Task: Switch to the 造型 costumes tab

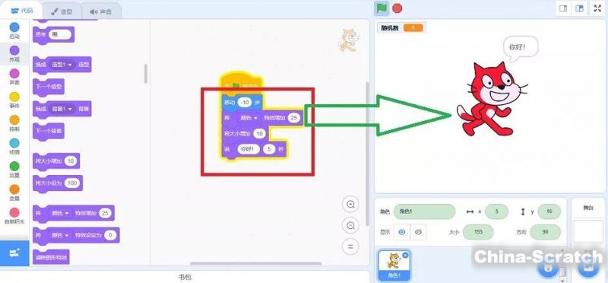Action: click(x=62, y=11)
